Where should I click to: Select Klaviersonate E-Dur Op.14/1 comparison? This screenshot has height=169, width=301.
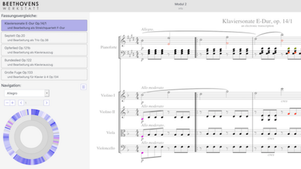(x=44, y=25)
